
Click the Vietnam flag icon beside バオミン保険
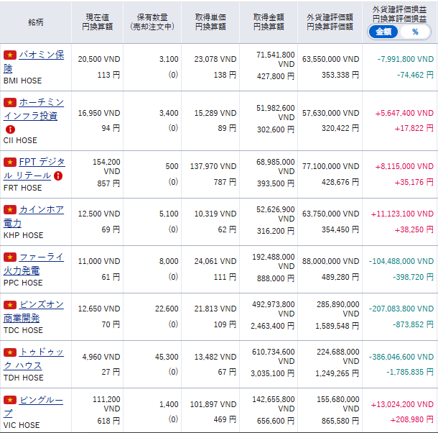click(x=10, y=55)
